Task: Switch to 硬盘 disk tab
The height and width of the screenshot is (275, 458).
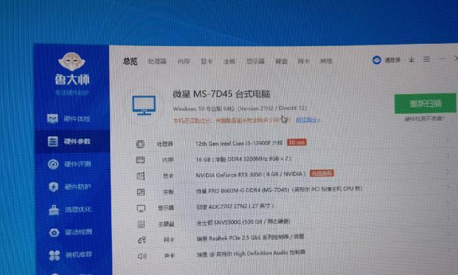Action: (x=282, y=61)
